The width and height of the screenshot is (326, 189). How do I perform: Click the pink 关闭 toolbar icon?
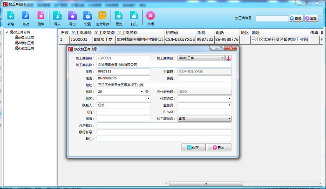click(x=150, y=18)
